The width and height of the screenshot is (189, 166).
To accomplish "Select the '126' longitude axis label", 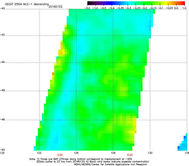I will (76, 153).
